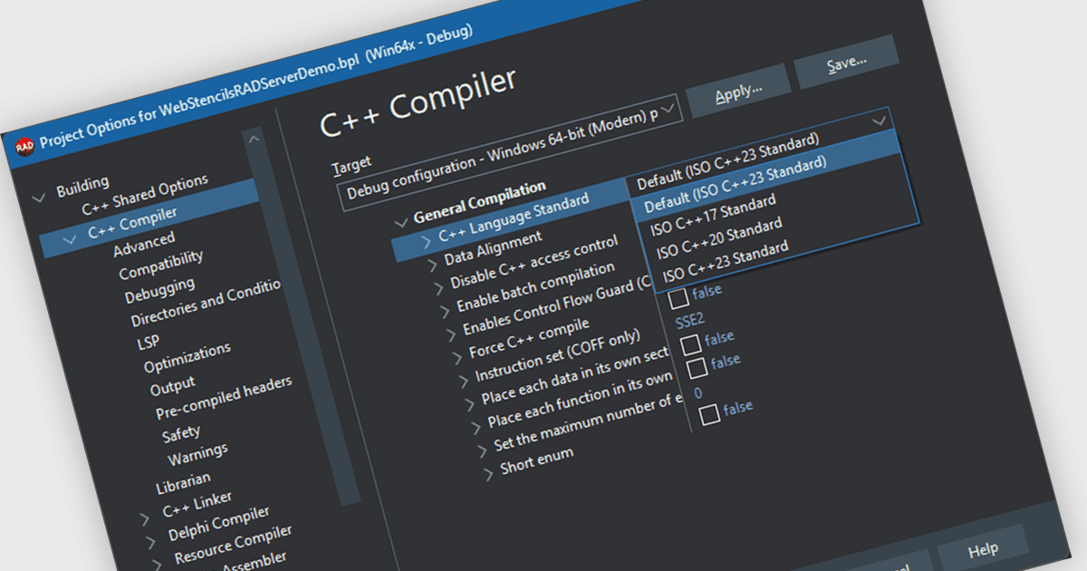Toggle the second false checkbox below SSE2
Screen dimensions: 1087x571
tap(697, 366)
